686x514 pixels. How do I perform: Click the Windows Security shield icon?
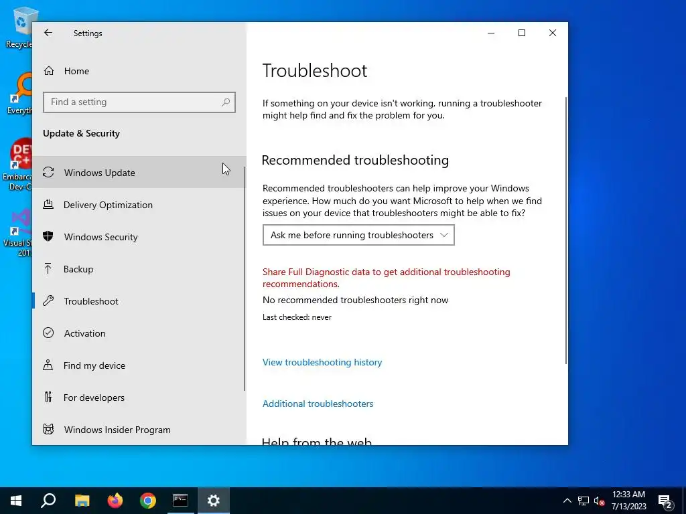point(48,236)
